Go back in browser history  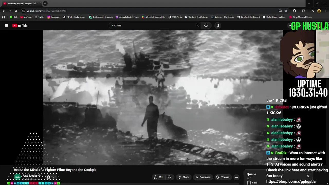[4, 11]
